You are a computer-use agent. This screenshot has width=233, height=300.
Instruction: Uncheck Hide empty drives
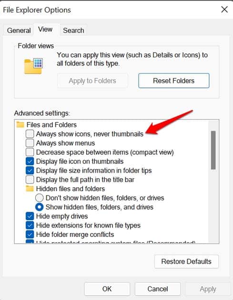(x=30, y=216)
